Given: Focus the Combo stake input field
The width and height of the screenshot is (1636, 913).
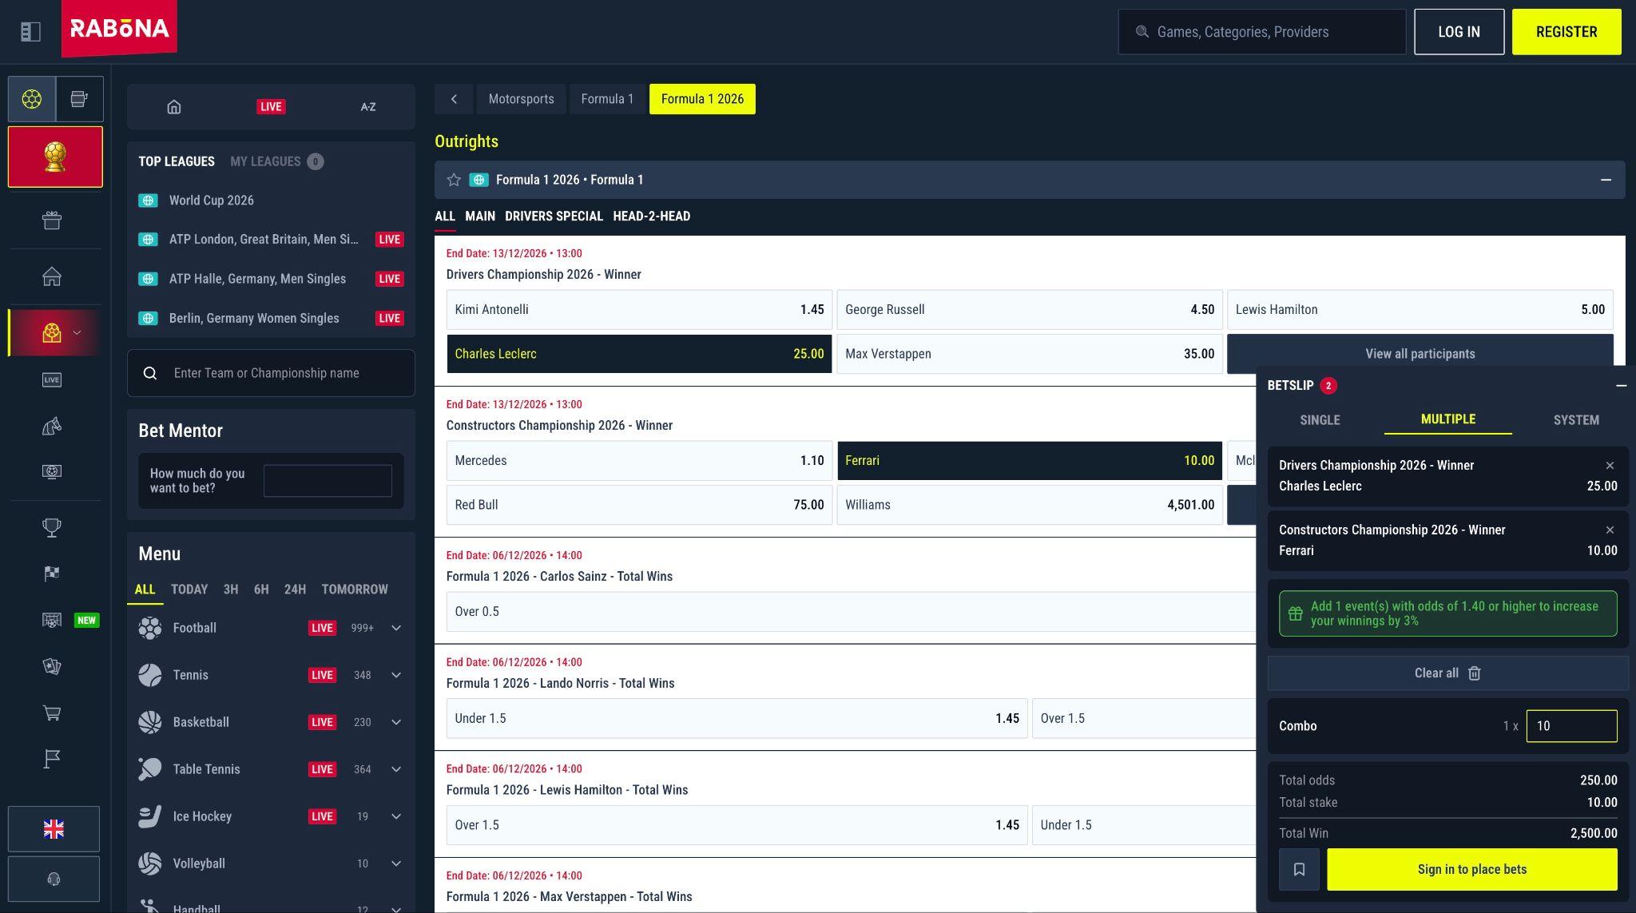Looking at the screenshot, I should [1571, 726].
